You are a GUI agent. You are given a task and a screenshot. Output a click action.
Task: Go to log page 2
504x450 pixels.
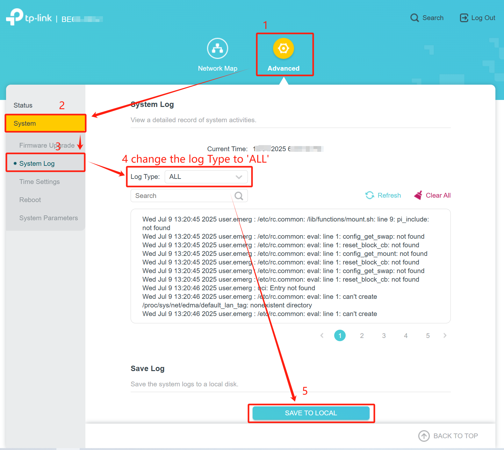tap(362, 335)
